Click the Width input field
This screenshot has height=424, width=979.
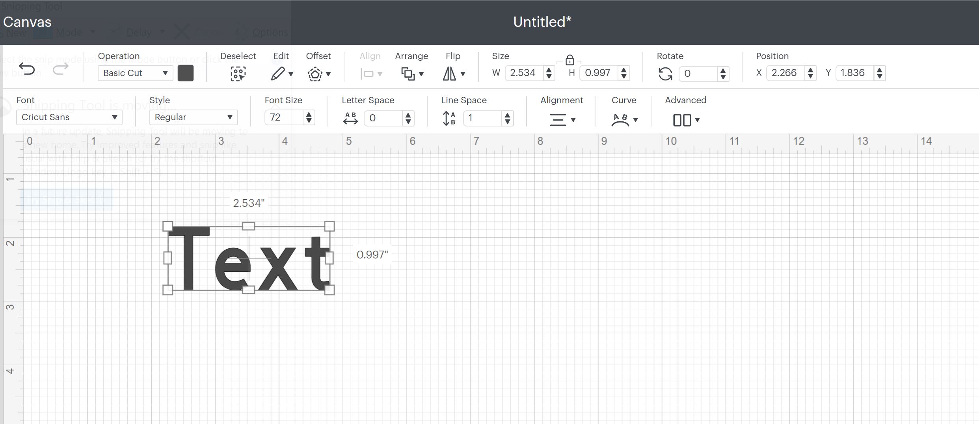(x=523, y=73)
